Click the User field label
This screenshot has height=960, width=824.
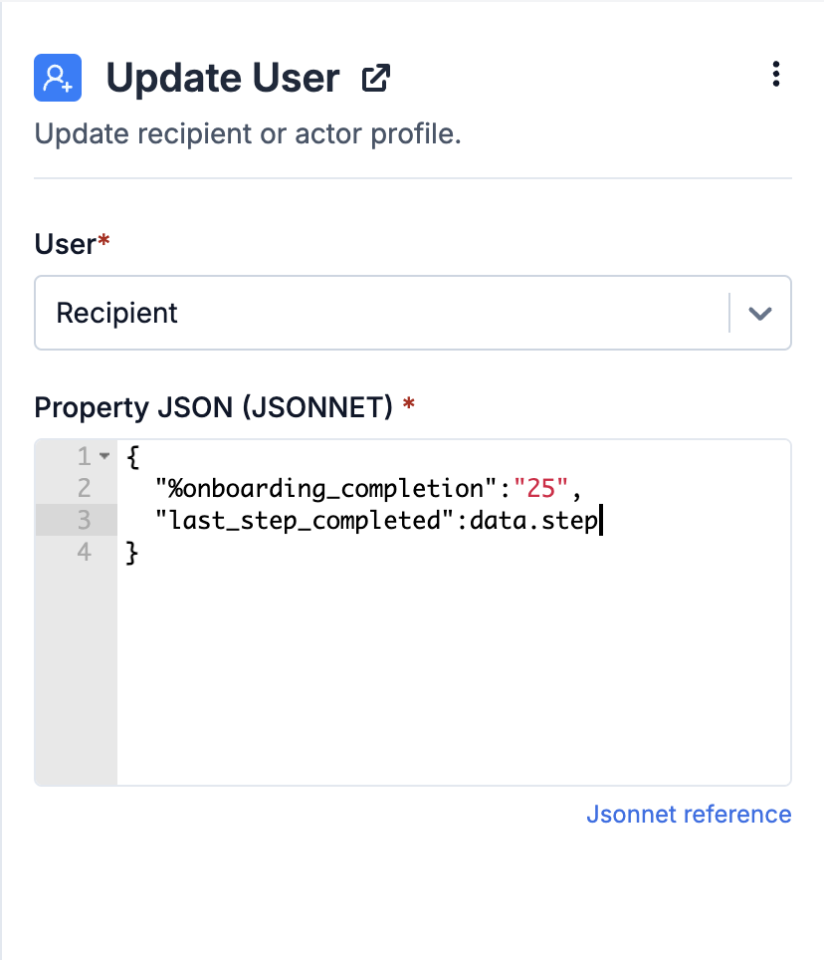pos(65,244)
